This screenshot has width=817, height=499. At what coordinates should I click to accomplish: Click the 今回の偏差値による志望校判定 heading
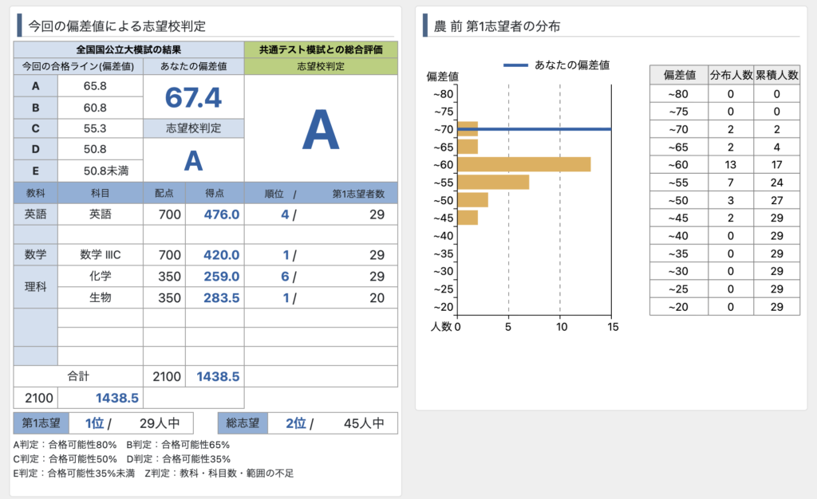tap(116, 26)
